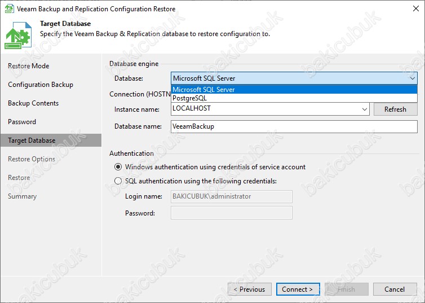Click the Veeam title bar app icon
The height and width of the screenshot is (303, 425).
[x=9, y=8]
